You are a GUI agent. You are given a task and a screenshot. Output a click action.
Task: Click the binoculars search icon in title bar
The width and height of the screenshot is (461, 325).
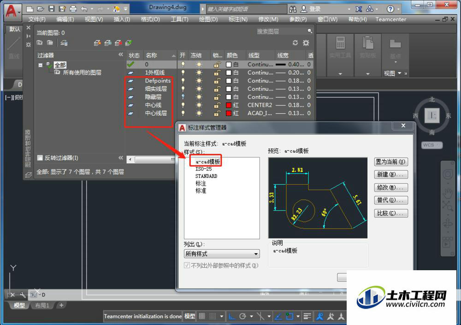pyautogui.click(x=293, y=9)
